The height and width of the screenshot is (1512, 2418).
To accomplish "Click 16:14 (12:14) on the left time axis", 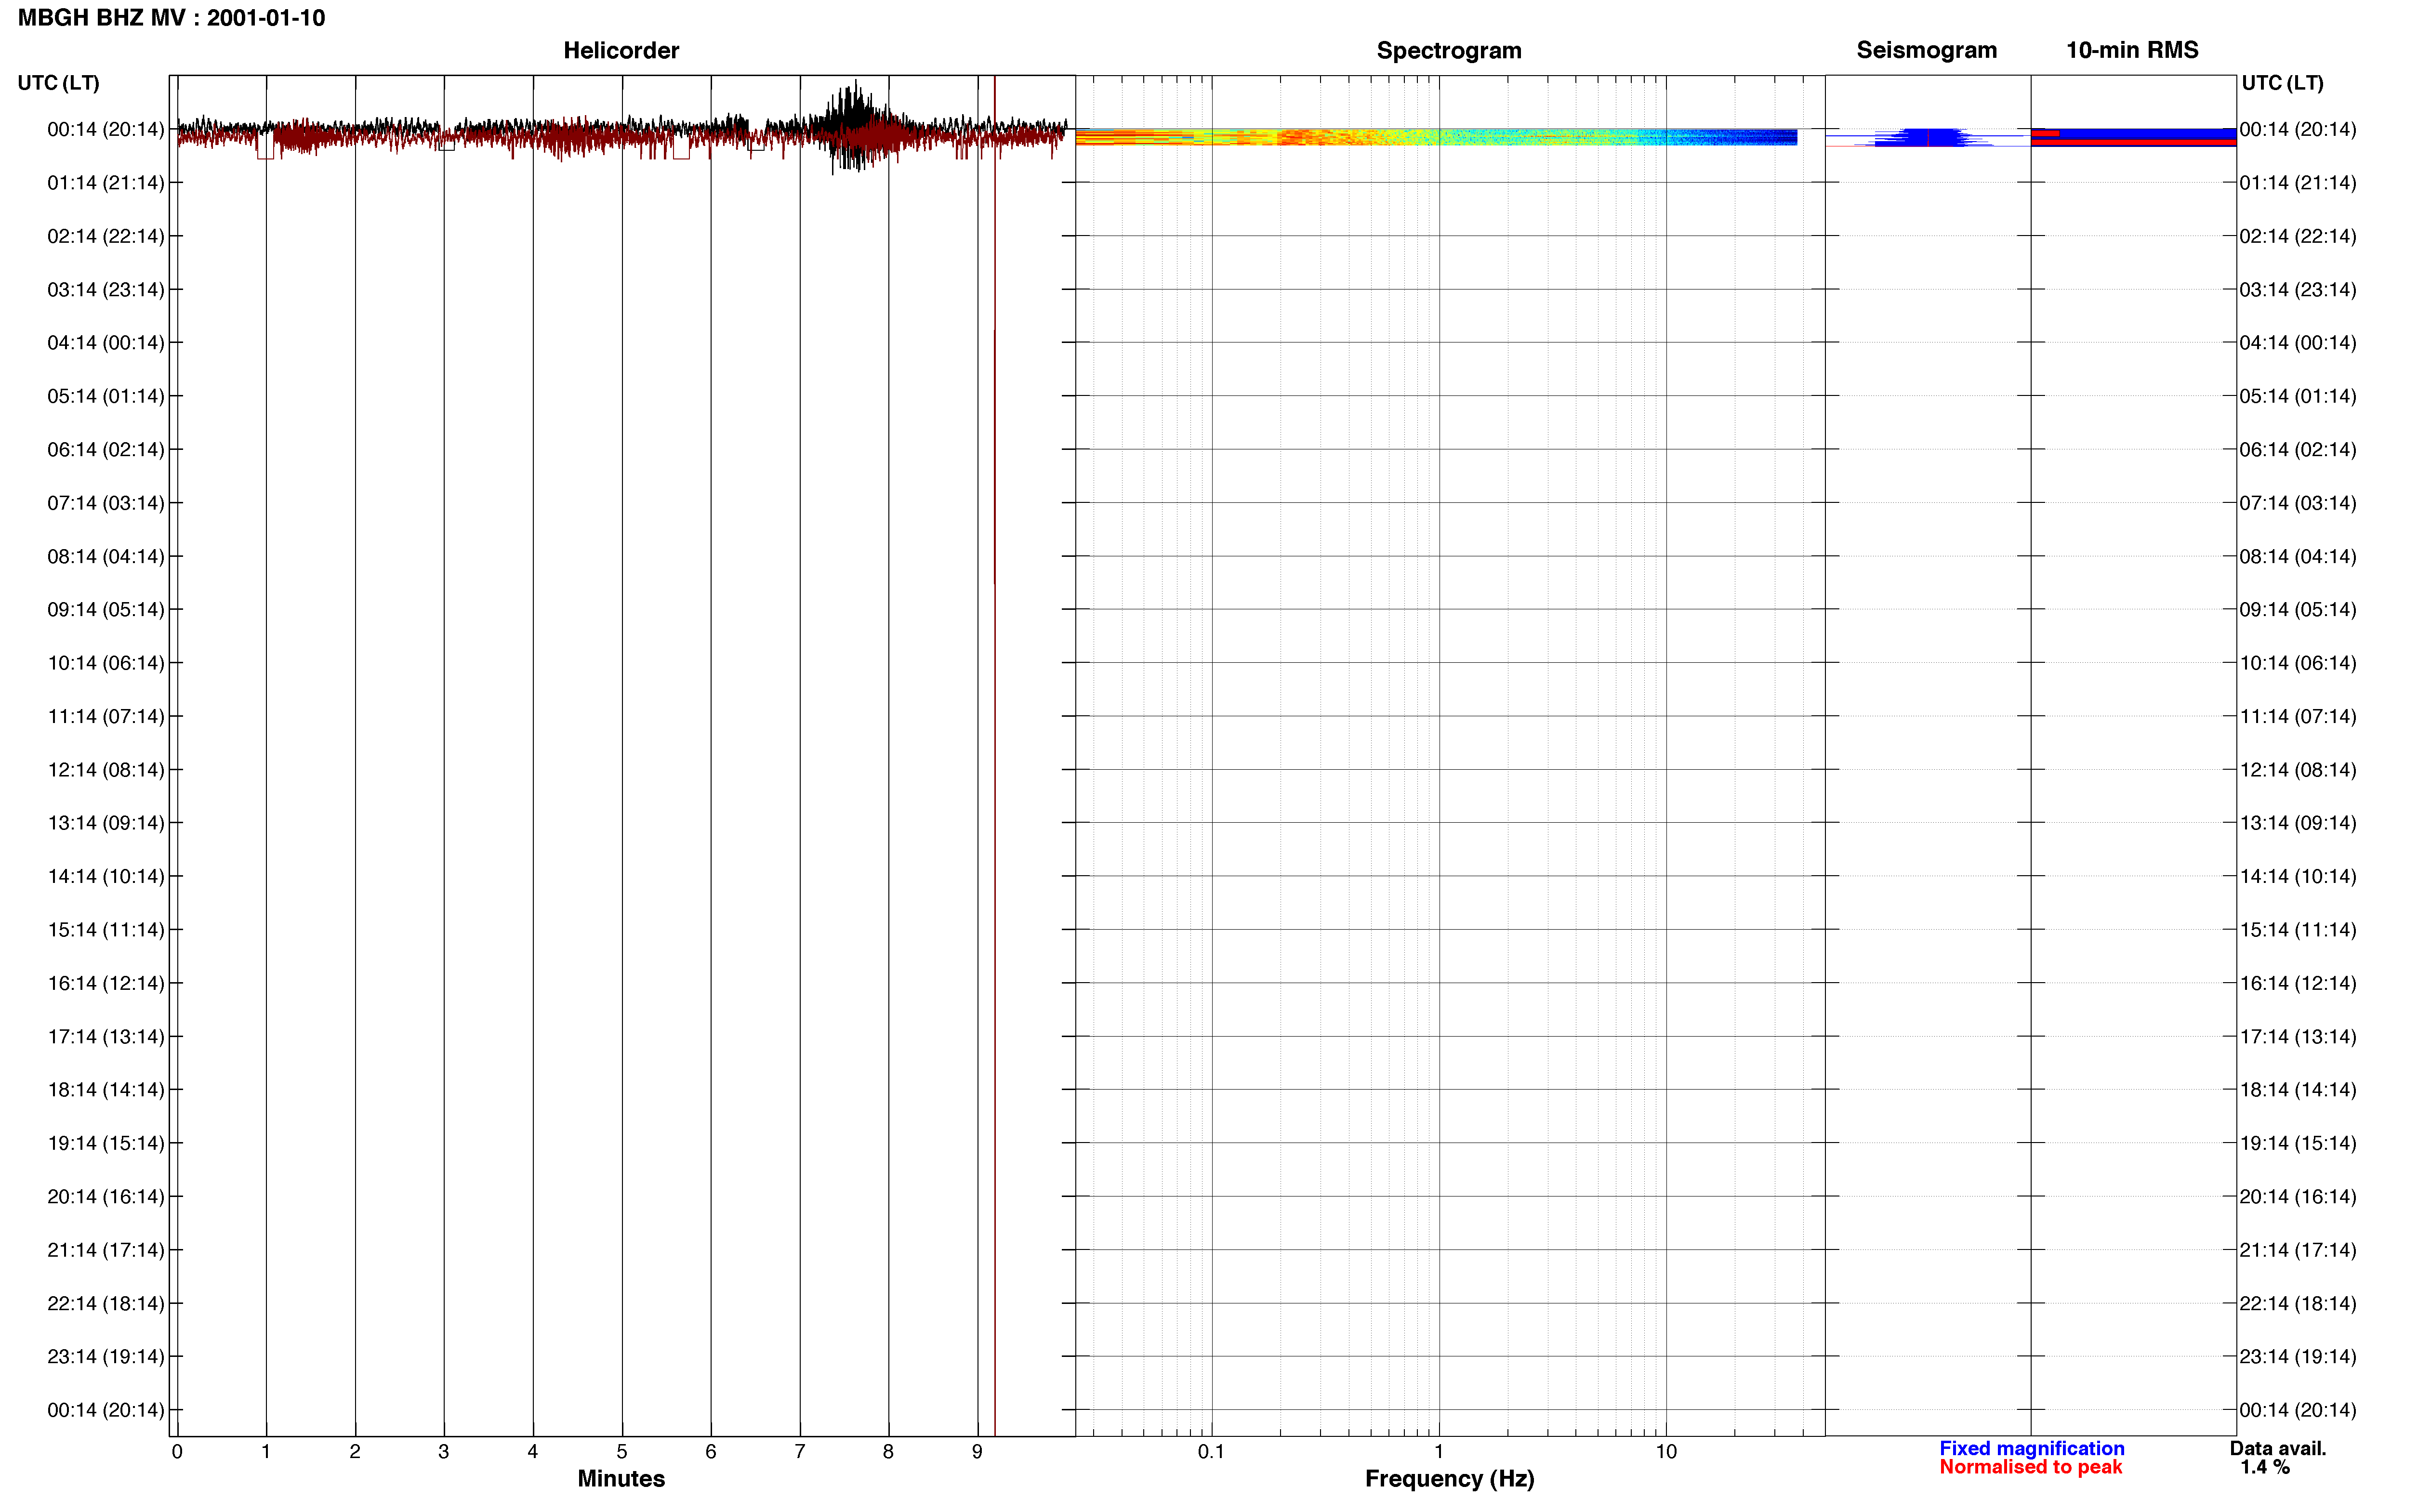I will pyautogui.click(x=105, y=983).
